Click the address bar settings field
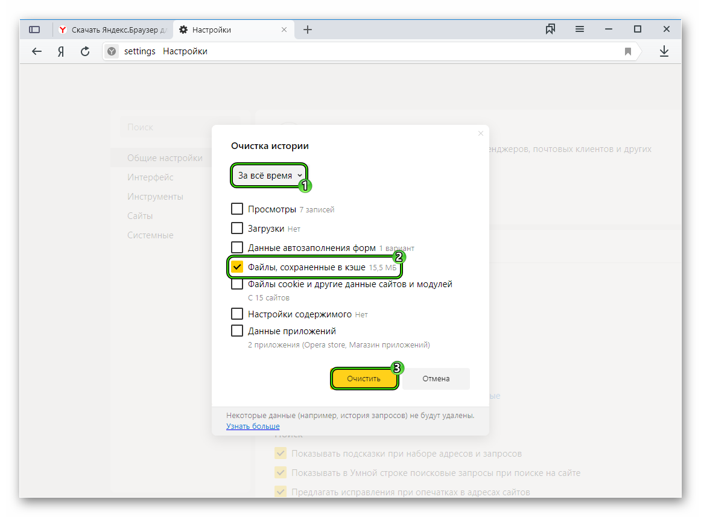Screen dimensions: 701x517 370,51
